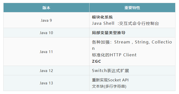Click the 重新实现Socket API line

(x=110, y=80)
